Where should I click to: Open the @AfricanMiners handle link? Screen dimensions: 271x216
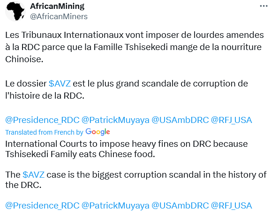59,16
